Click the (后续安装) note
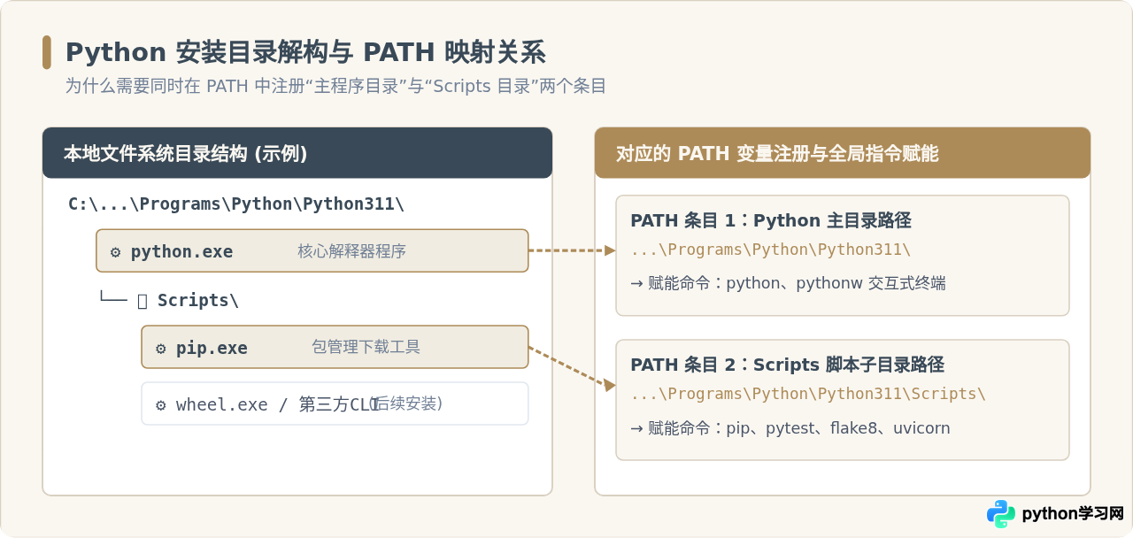This screenshot has height=538, width=1133. coord(407,403)
